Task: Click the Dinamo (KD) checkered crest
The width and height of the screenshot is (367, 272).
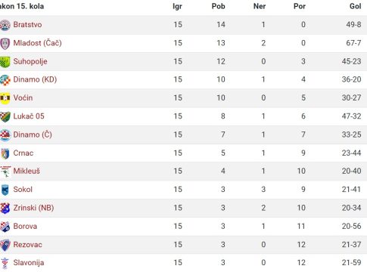Action: coord(5,80)
